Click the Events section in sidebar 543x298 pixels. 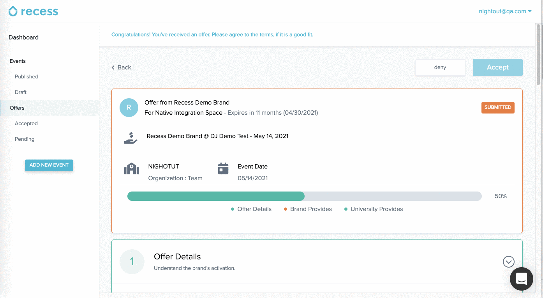(18, 61)
